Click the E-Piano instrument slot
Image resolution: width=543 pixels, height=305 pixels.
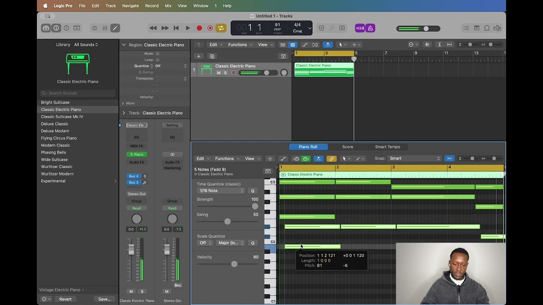(x=137, y=154)
